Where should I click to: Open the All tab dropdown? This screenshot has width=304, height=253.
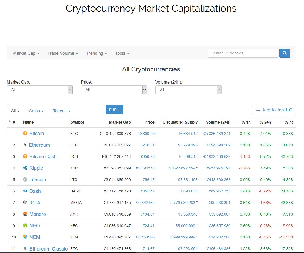point(15,111)
